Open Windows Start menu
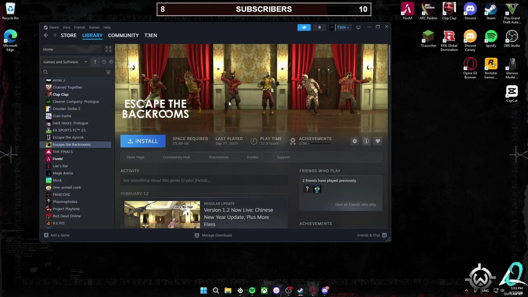Image resolution: width=528 pixels, height=297 pixels. pyautogui.click(x=203, y=290)
